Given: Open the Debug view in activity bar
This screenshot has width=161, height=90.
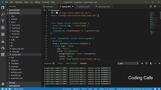Looking at the screenshot, I should pos(3,27).
